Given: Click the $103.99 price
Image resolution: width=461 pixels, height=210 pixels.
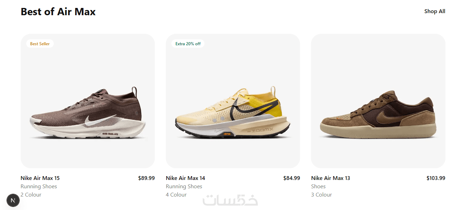Looking at the screenshot, I should [x=436, y=178].
